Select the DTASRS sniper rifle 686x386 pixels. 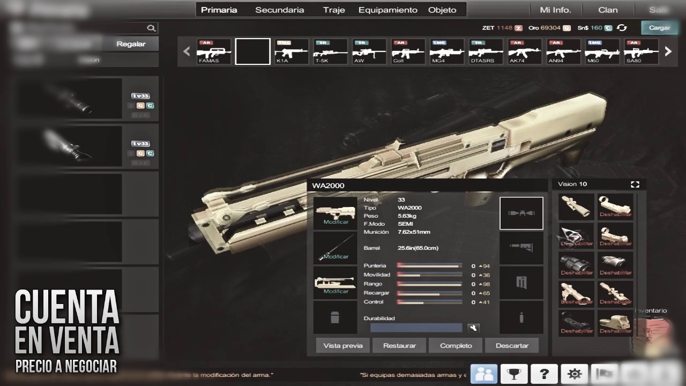point(486,51)
